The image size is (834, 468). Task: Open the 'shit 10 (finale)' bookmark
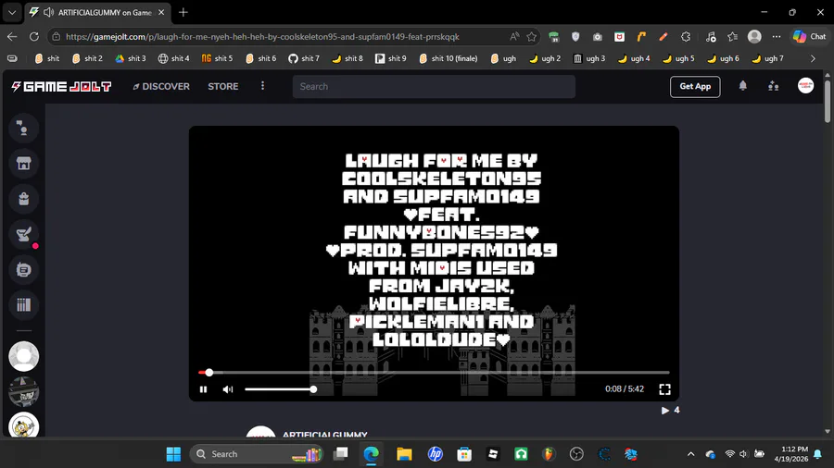point(449,58)
